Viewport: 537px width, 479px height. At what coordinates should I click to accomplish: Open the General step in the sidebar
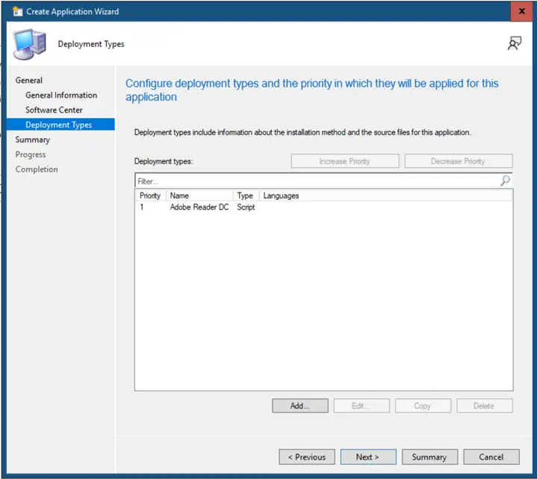(29, 81)
